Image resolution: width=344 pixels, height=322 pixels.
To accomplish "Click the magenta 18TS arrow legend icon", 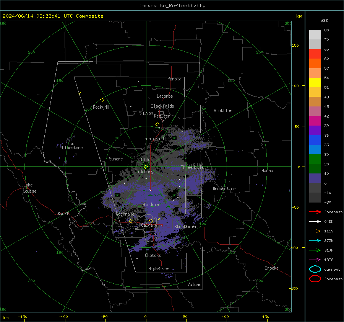I will pos(315,260).
